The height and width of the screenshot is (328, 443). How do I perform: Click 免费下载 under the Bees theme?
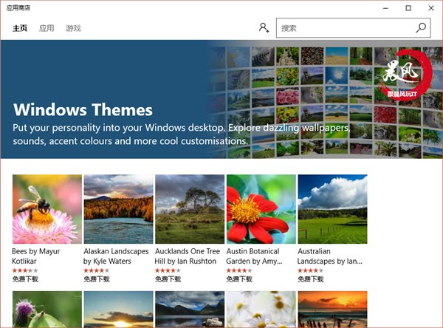click(x=25, y=279)
